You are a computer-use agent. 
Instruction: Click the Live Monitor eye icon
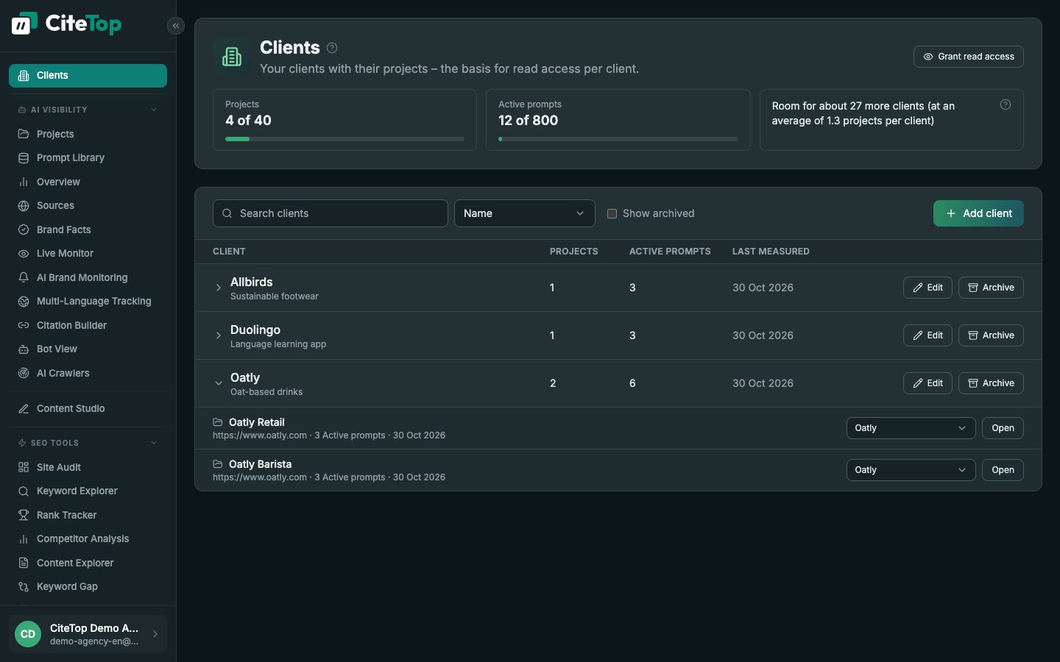pyautogui.click(x=24, y=254)
